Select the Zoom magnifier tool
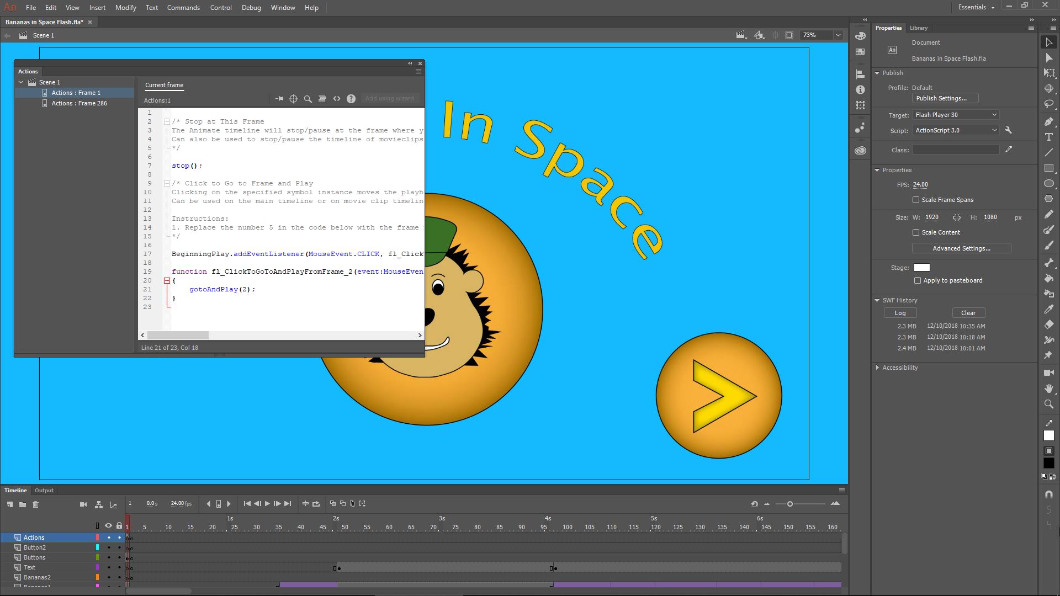The width and height of the screenshot is (1060, 596). pyautogui.click(x=1049, y=404)
